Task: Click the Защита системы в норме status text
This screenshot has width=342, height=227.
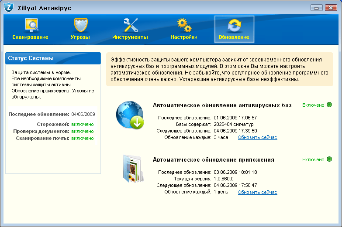Action: coord(41,72)
